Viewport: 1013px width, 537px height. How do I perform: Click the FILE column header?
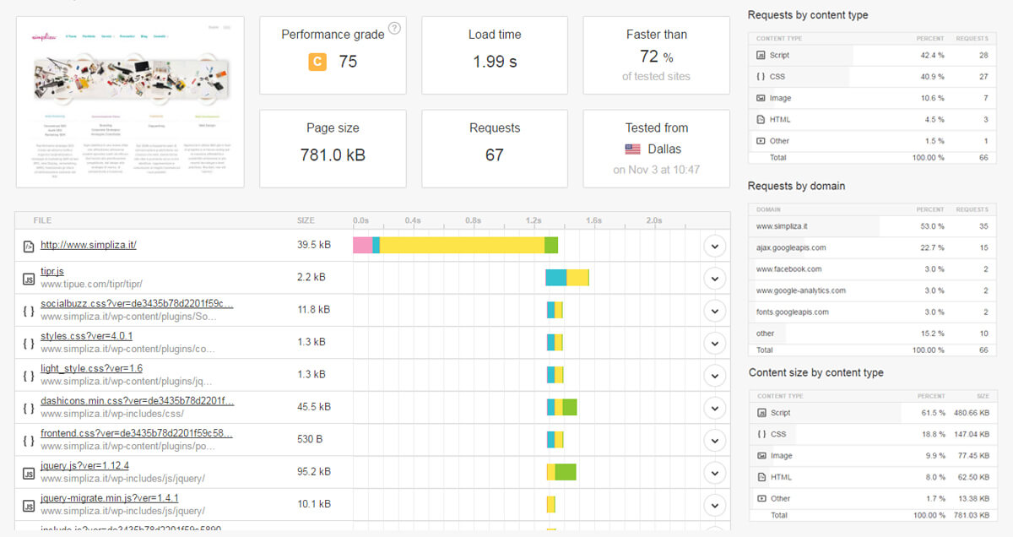[42, 220]
